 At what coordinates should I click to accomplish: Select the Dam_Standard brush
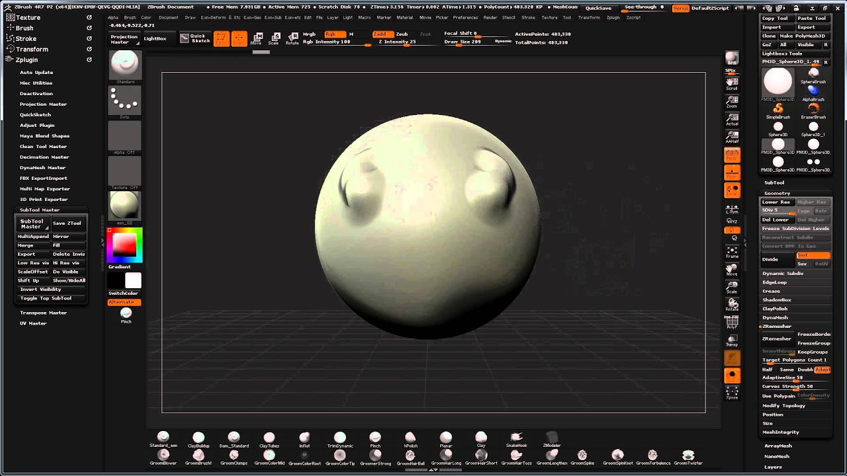pyautogui.click(x=234, y=440)
